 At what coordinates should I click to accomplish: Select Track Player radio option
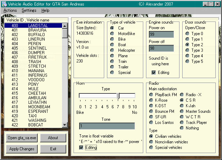pos(182,123)
